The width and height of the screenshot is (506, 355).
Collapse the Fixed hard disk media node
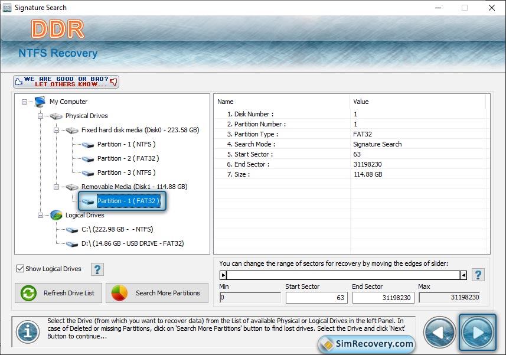click(x=56, y=130)
